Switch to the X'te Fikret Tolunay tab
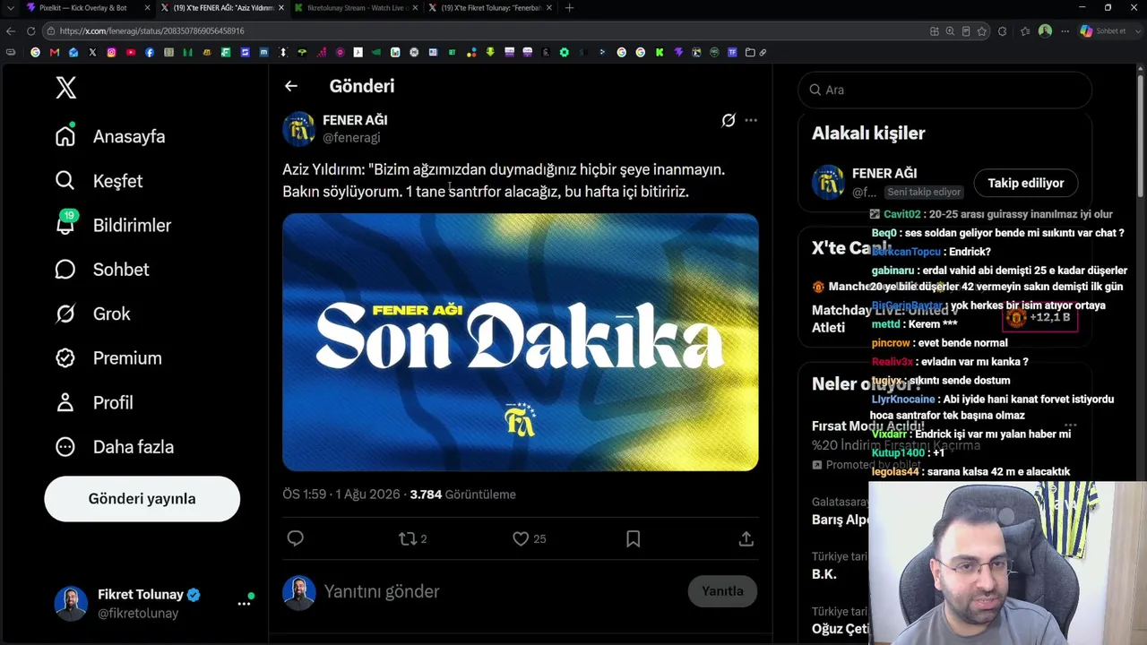 click(488, 8)
